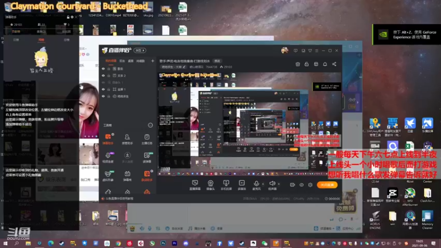Hide the 文本 2 source layer
The height and width of the screenshot is (248, 441).
[x=103, y=76]
